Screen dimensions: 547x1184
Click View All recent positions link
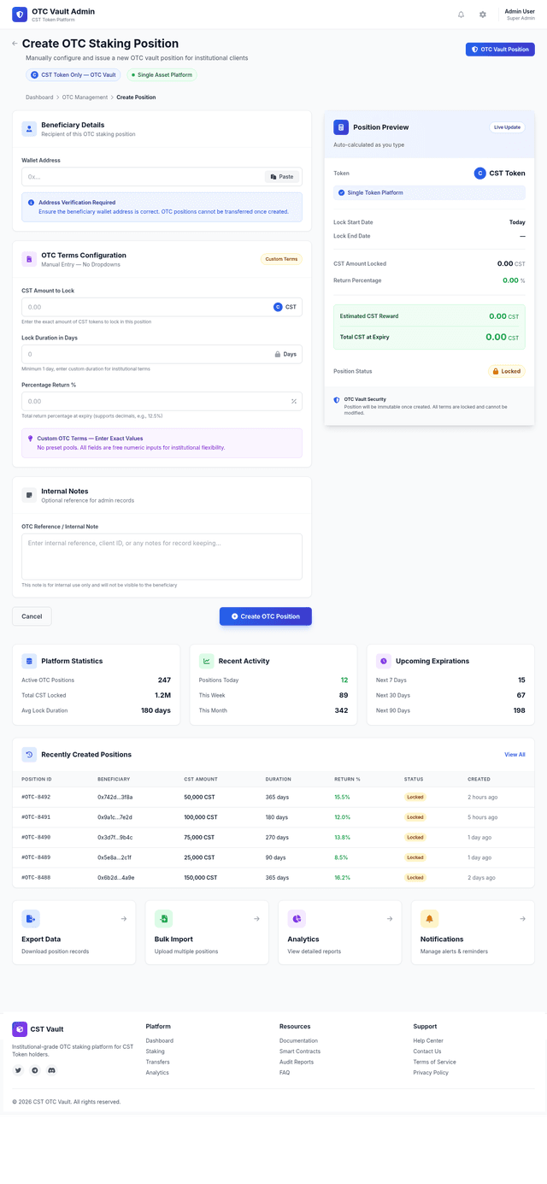515,755
